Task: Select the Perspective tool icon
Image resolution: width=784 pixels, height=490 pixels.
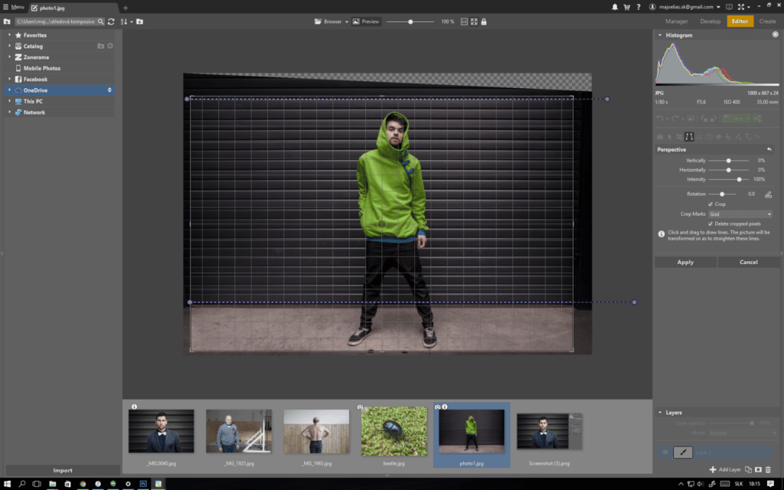Action: pyautogui.click(x=689, y=136)
